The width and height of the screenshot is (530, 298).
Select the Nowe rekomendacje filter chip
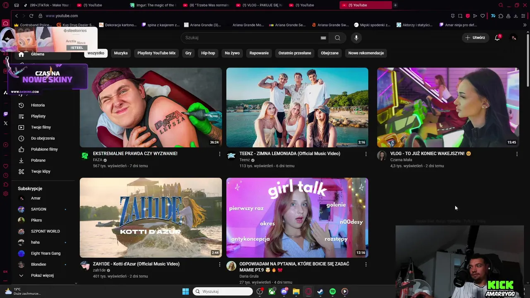[366, 53]
